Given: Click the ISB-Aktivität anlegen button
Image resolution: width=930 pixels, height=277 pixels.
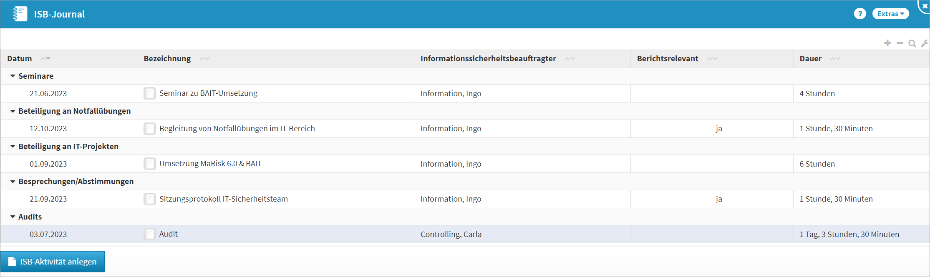Looking at the screenshot, I should pyautogui.click(x=53, y=262).
